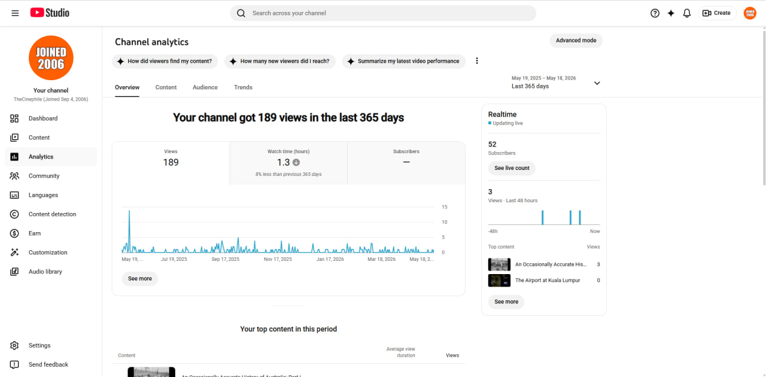The image size is (766, 377).
Task: Click "8% less than previous 365 days" text
Action: [x=288, y=174]
